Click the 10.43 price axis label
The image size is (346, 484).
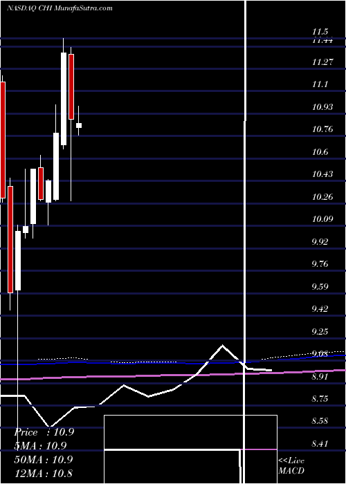[322, 174]
